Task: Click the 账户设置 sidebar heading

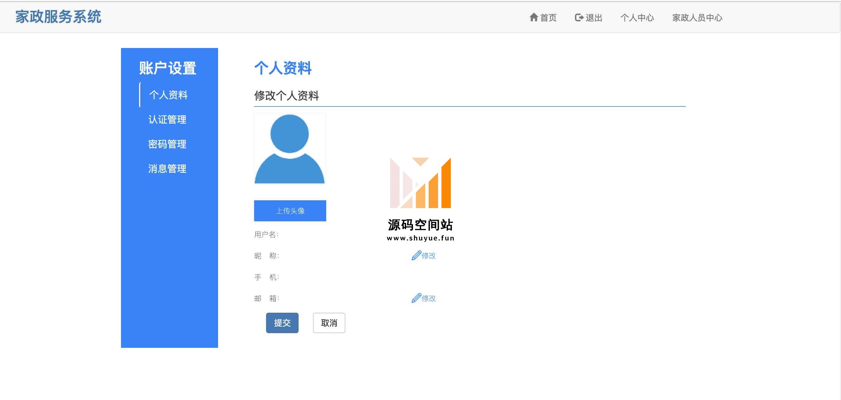Action: click(168, 68)
